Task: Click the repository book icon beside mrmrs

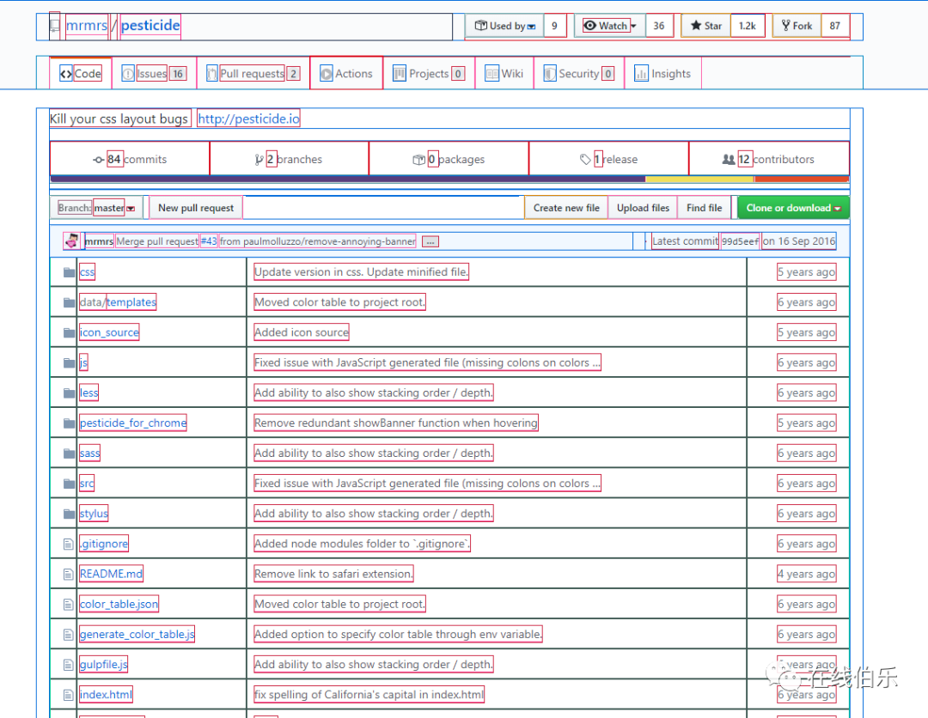Action: (54, 26)
